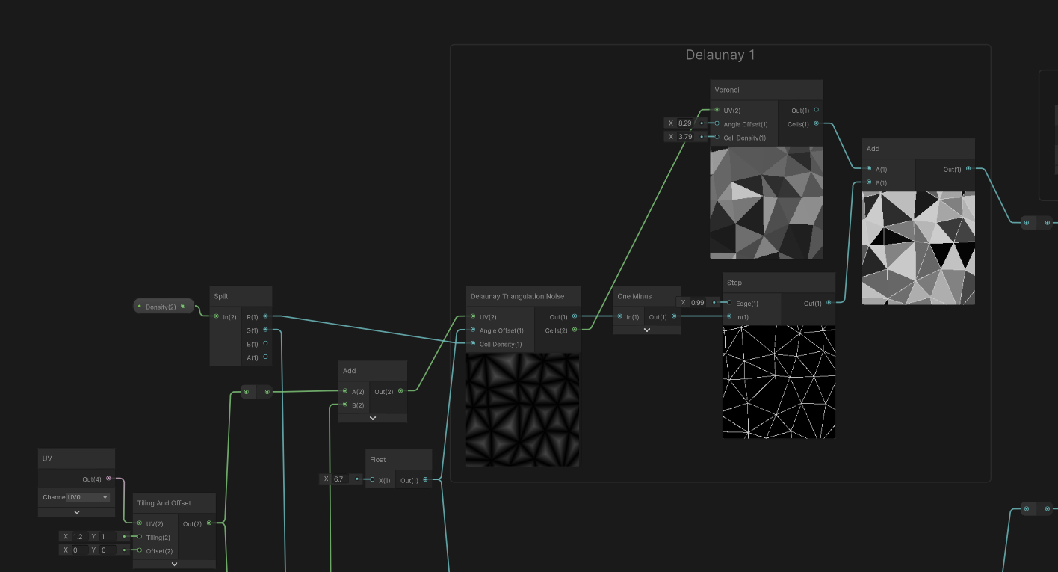
Task: Click the Cell Density 3.79 field
Action: [684, 137]
